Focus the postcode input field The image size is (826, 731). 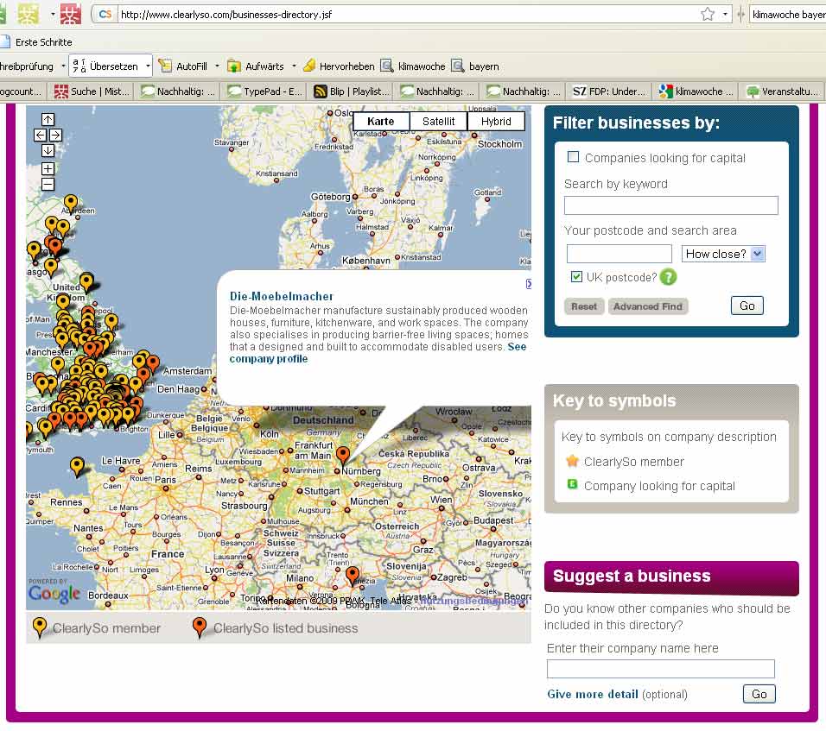tap(619, 254)
